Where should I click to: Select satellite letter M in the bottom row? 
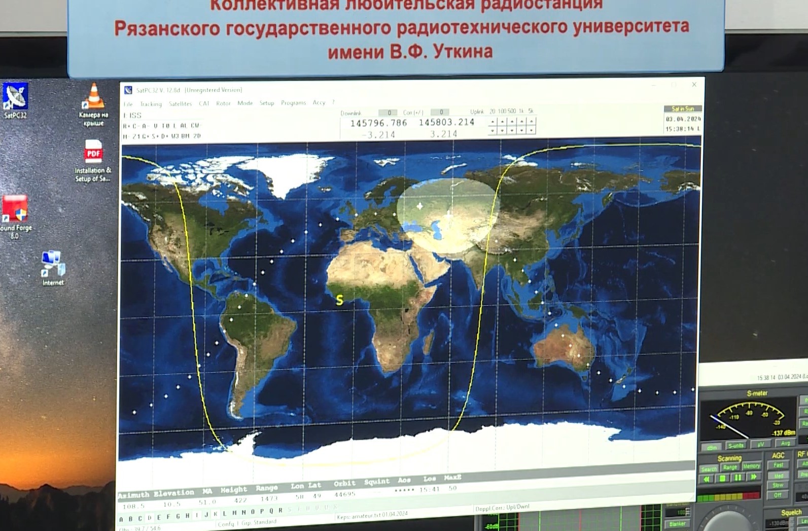click(x=234, y=513)
